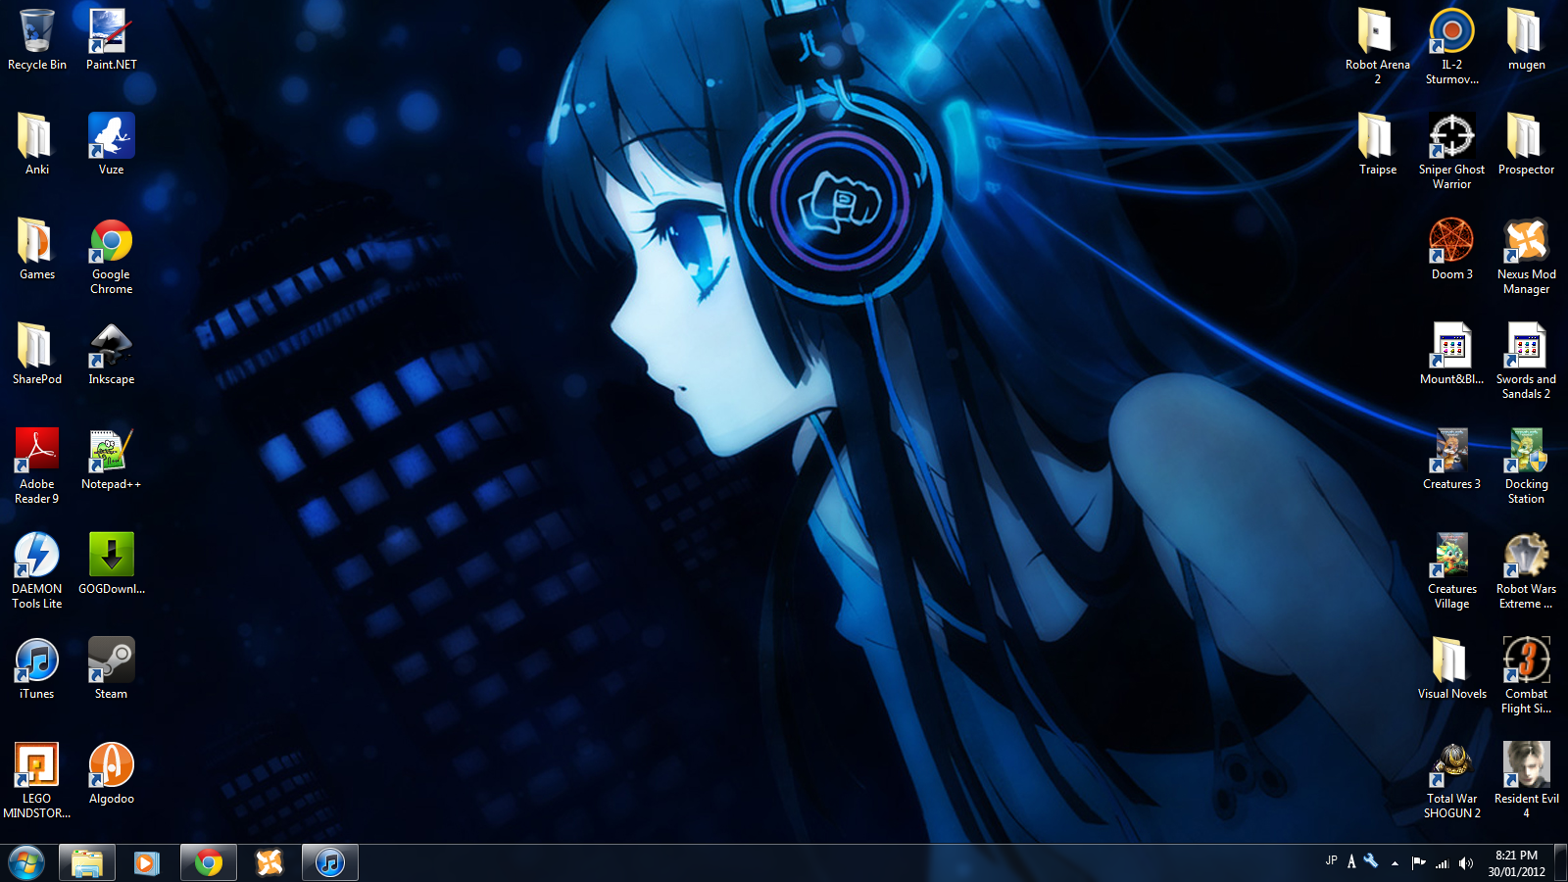
Task: Open the volume speaker control
Action: 1465,863
